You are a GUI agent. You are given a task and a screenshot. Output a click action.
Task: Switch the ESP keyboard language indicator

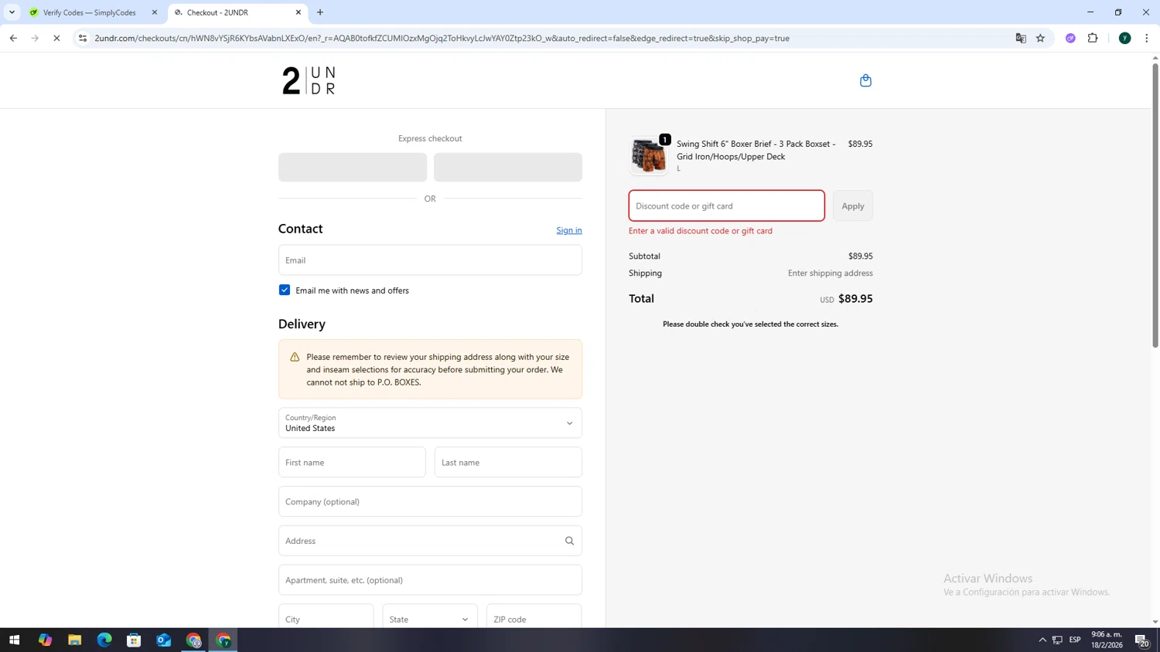pyautogui.click(x=1075, y=640)
